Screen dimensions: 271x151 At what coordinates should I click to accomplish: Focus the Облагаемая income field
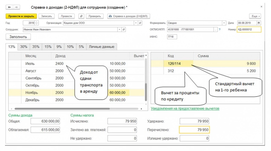coord(45,130)
